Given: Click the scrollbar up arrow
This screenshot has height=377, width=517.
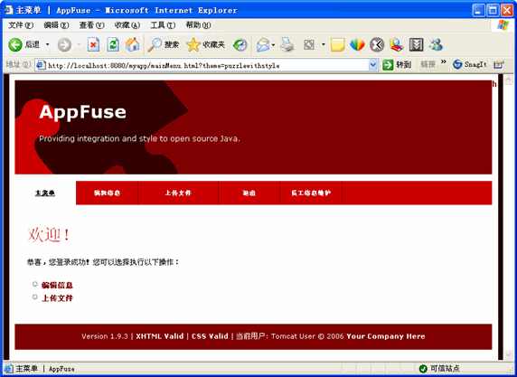Looking at the screenshot, I should point(509,80).
